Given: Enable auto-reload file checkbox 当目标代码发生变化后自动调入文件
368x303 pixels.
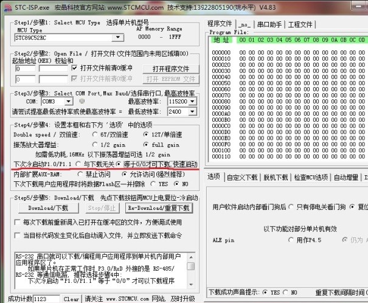Looking at the screenshot, I should 17,235.
